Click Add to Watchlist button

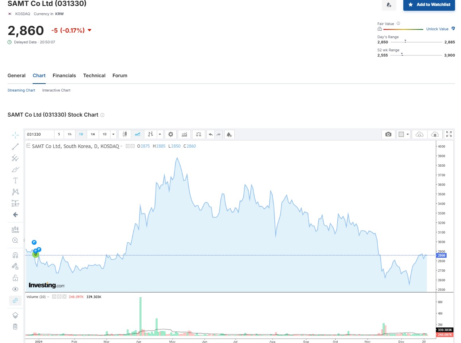pyautogui.click(x=429, y=5)
